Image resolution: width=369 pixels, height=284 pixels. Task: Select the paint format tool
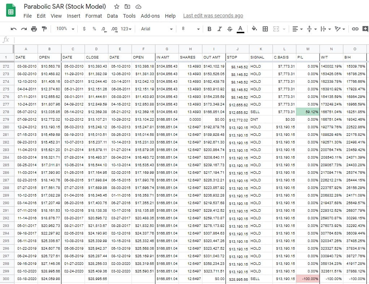coord(44,29)
